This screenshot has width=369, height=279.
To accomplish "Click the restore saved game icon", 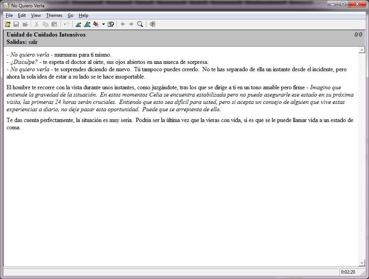I will [x=25, y=24].
